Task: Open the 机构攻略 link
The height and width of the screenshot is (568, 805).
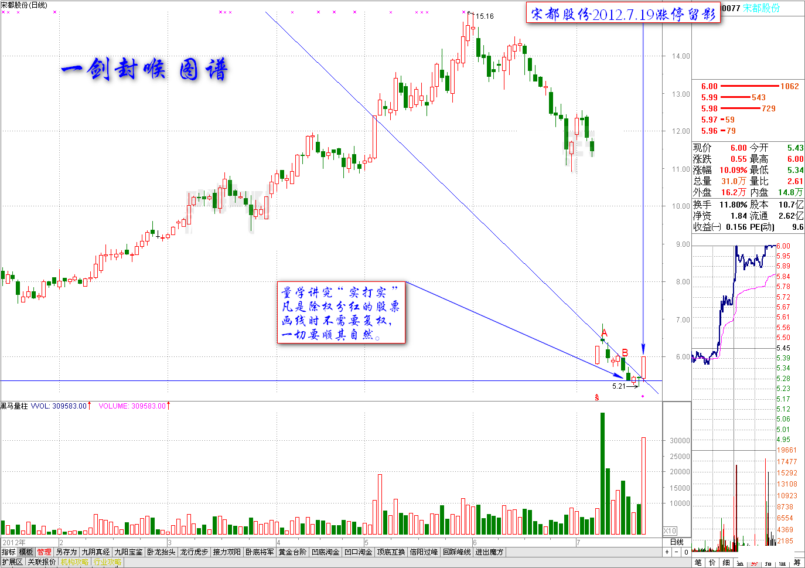Action: tap(74, 562)
